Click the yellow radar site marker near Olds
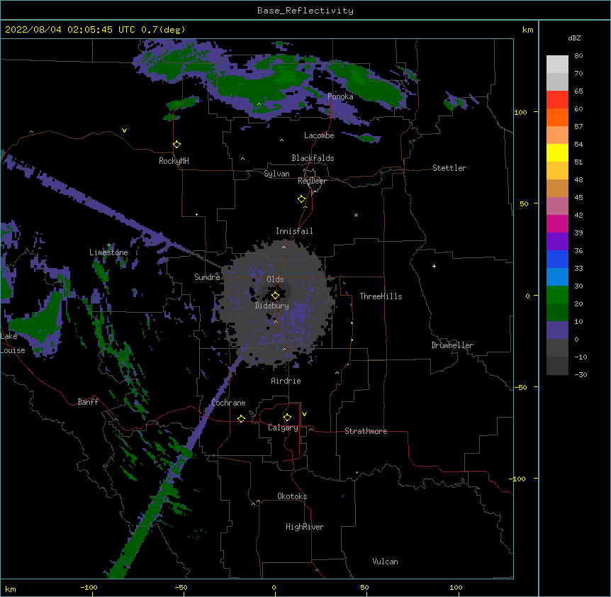The height and width of the screenshot is (597, 611). 275,296
